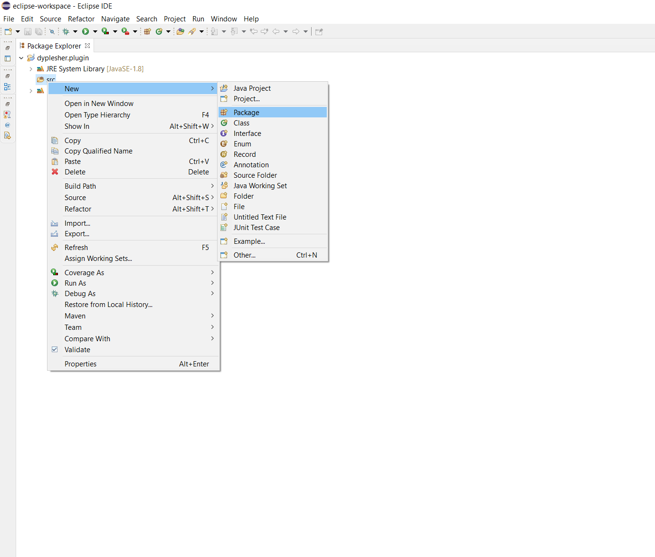This screenshot has height=557, width=655.
Task: Choose Java Working Set from the submenu
Action: (273, 186)
